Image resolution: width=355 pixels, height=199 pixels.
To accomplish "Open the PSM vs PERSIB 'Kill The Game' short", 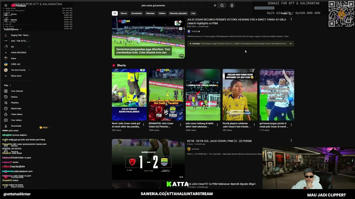I will tap(166, 95).
